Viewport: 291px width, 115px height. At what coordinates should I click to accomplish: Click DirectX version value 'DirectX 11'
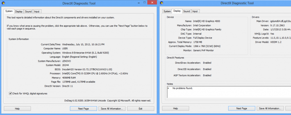pos(68,86)
